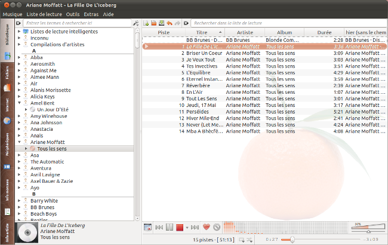
Task: Create a new playlist icon
Action: click(146, 23)
